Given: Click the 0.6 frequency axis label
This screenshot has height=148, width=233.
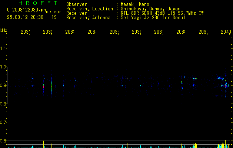Looking at the screenshot, I should click(3, 141).
